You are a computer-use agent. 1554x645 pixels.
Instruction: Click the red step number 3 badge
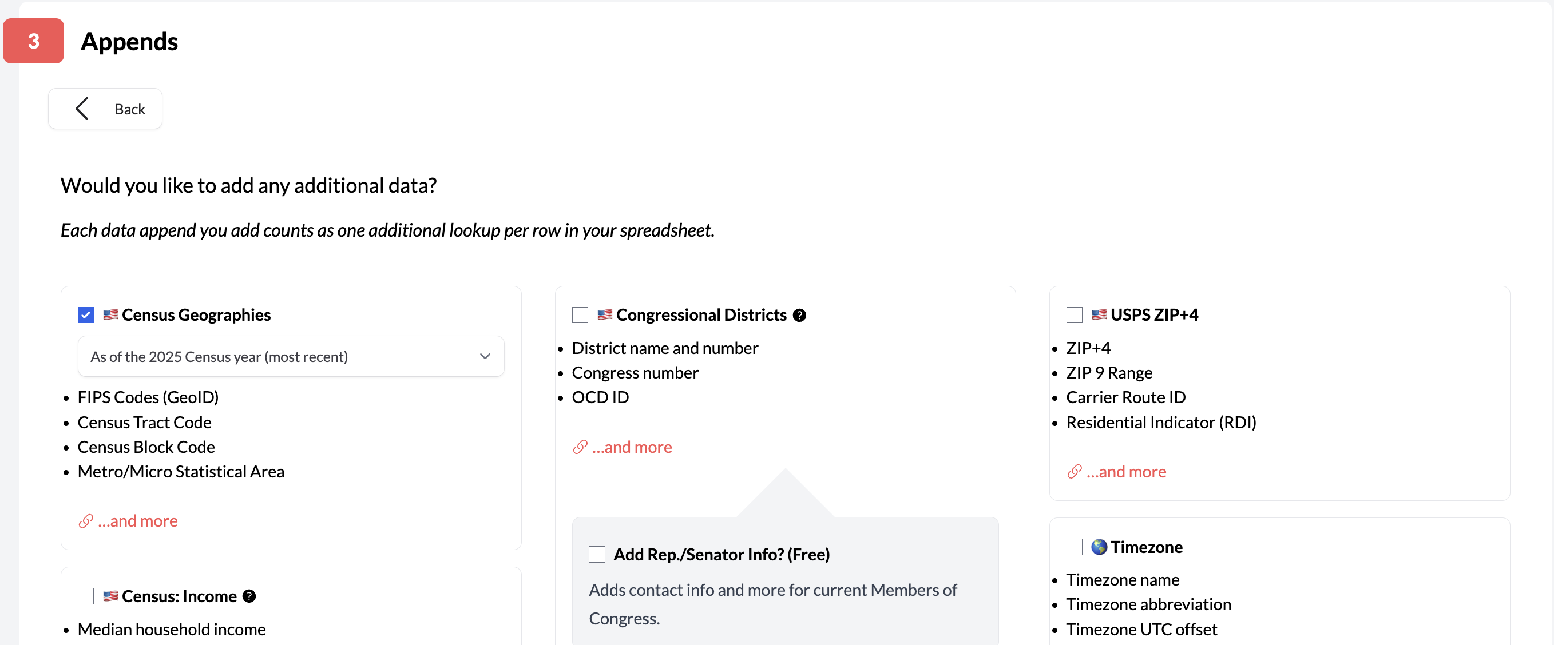click(x=33, y=41)
